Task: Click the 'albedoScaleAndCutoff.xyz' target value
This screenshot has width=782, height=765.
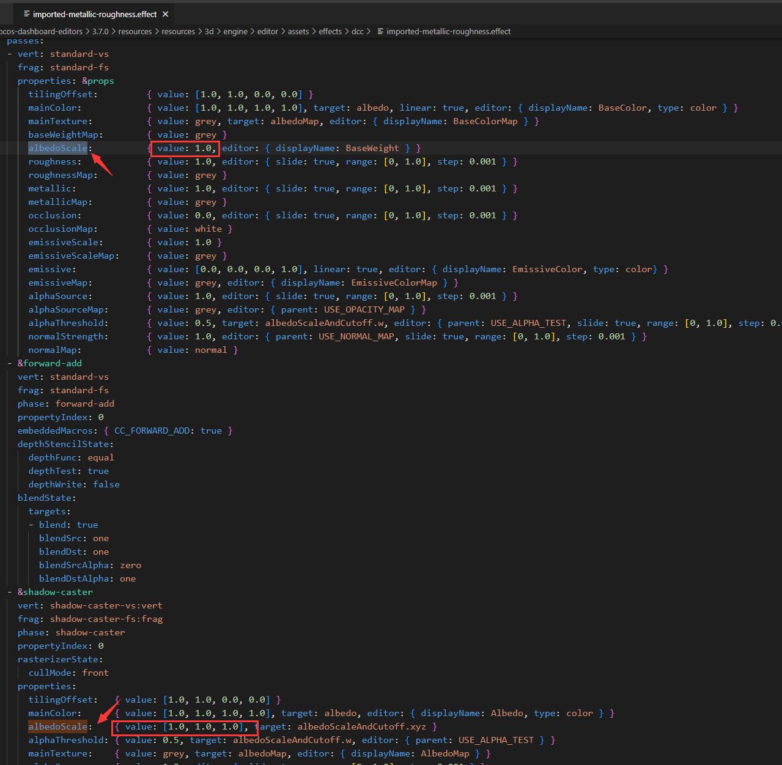Action: pos(362,726)
